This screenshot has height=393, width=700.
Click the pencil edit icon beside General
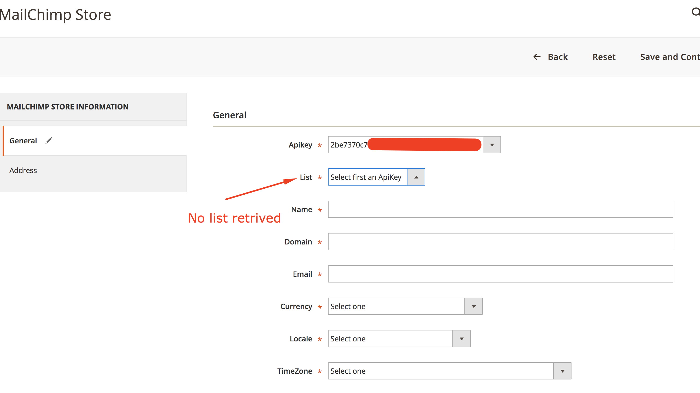coord(49,140)
